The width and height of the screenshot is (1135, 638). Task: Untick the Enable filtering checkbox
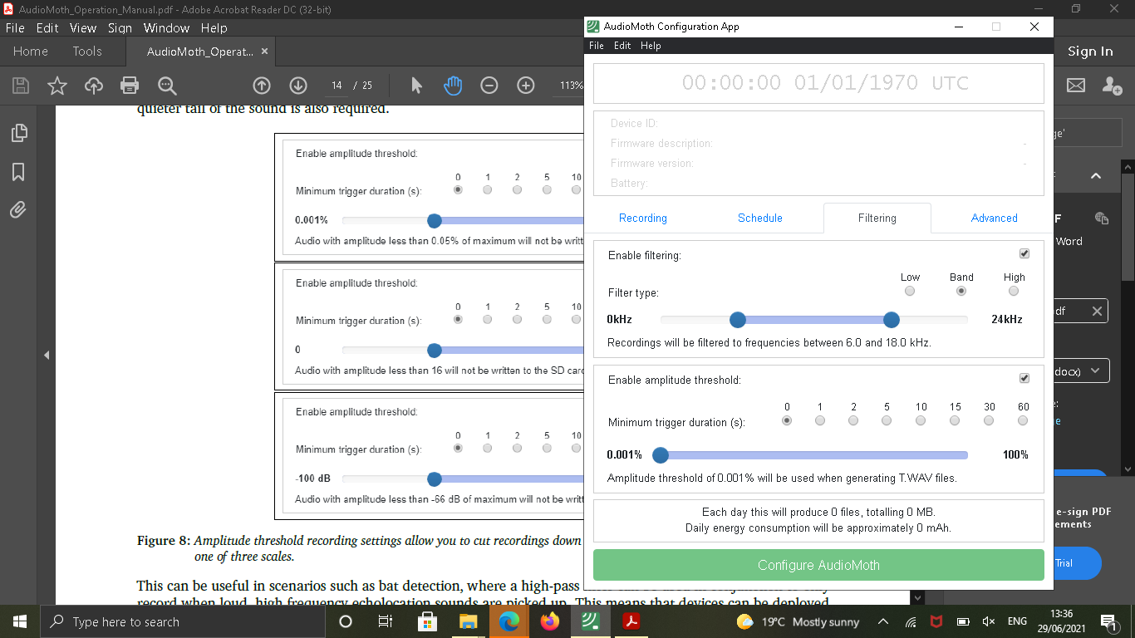pos(1024,254)
